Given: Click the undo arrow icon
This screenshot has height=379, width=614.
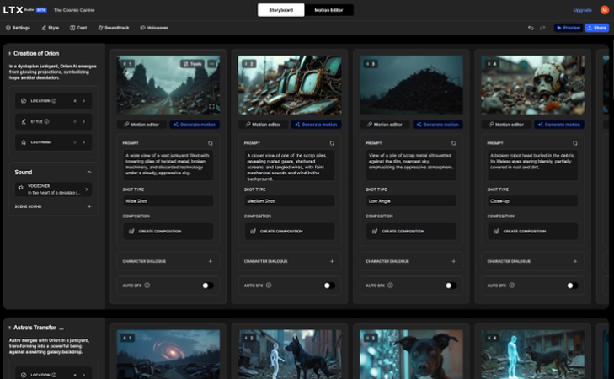Looking at the screenshot, I should click(531, 28).
